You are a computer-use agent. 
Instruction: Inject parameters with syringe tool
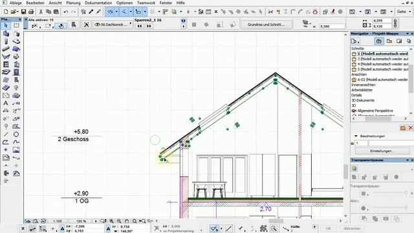pos(98,12)
